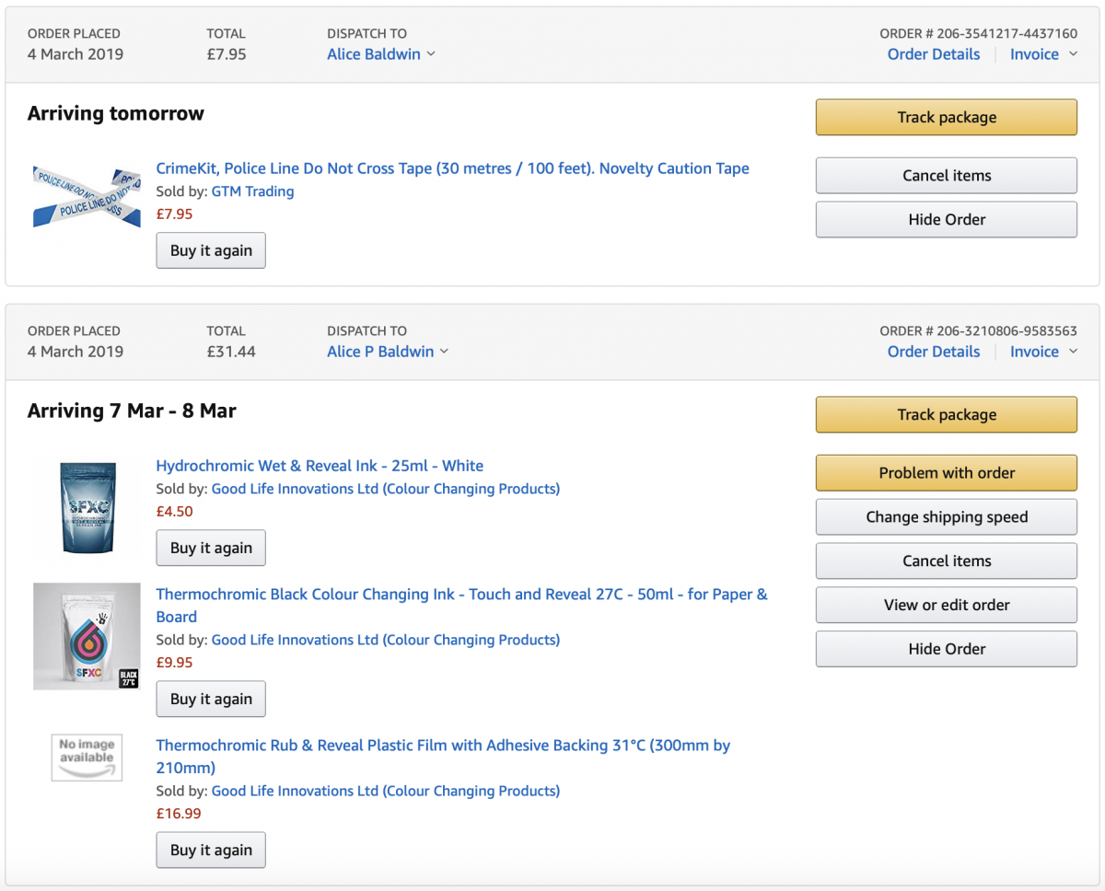The image size is (1105, 891).
Task: Open the CrimeKit Police Line tape link
Action: (452, 168)
